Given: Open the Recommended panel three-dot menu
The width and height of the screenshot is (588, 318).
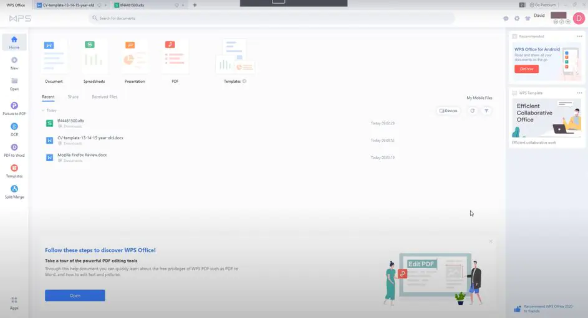Looking at the screenshot, I should [x=579, y=36].
